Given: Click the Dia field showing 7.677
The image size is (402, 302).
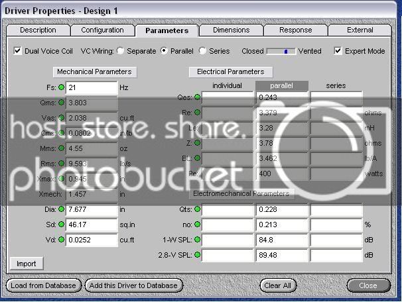Looking at the screenshot, I should [x=92, y=209].
